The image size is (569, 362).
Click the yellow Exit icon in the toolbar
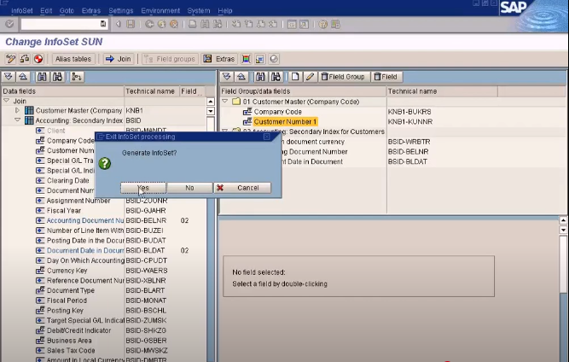coord(162,24)
